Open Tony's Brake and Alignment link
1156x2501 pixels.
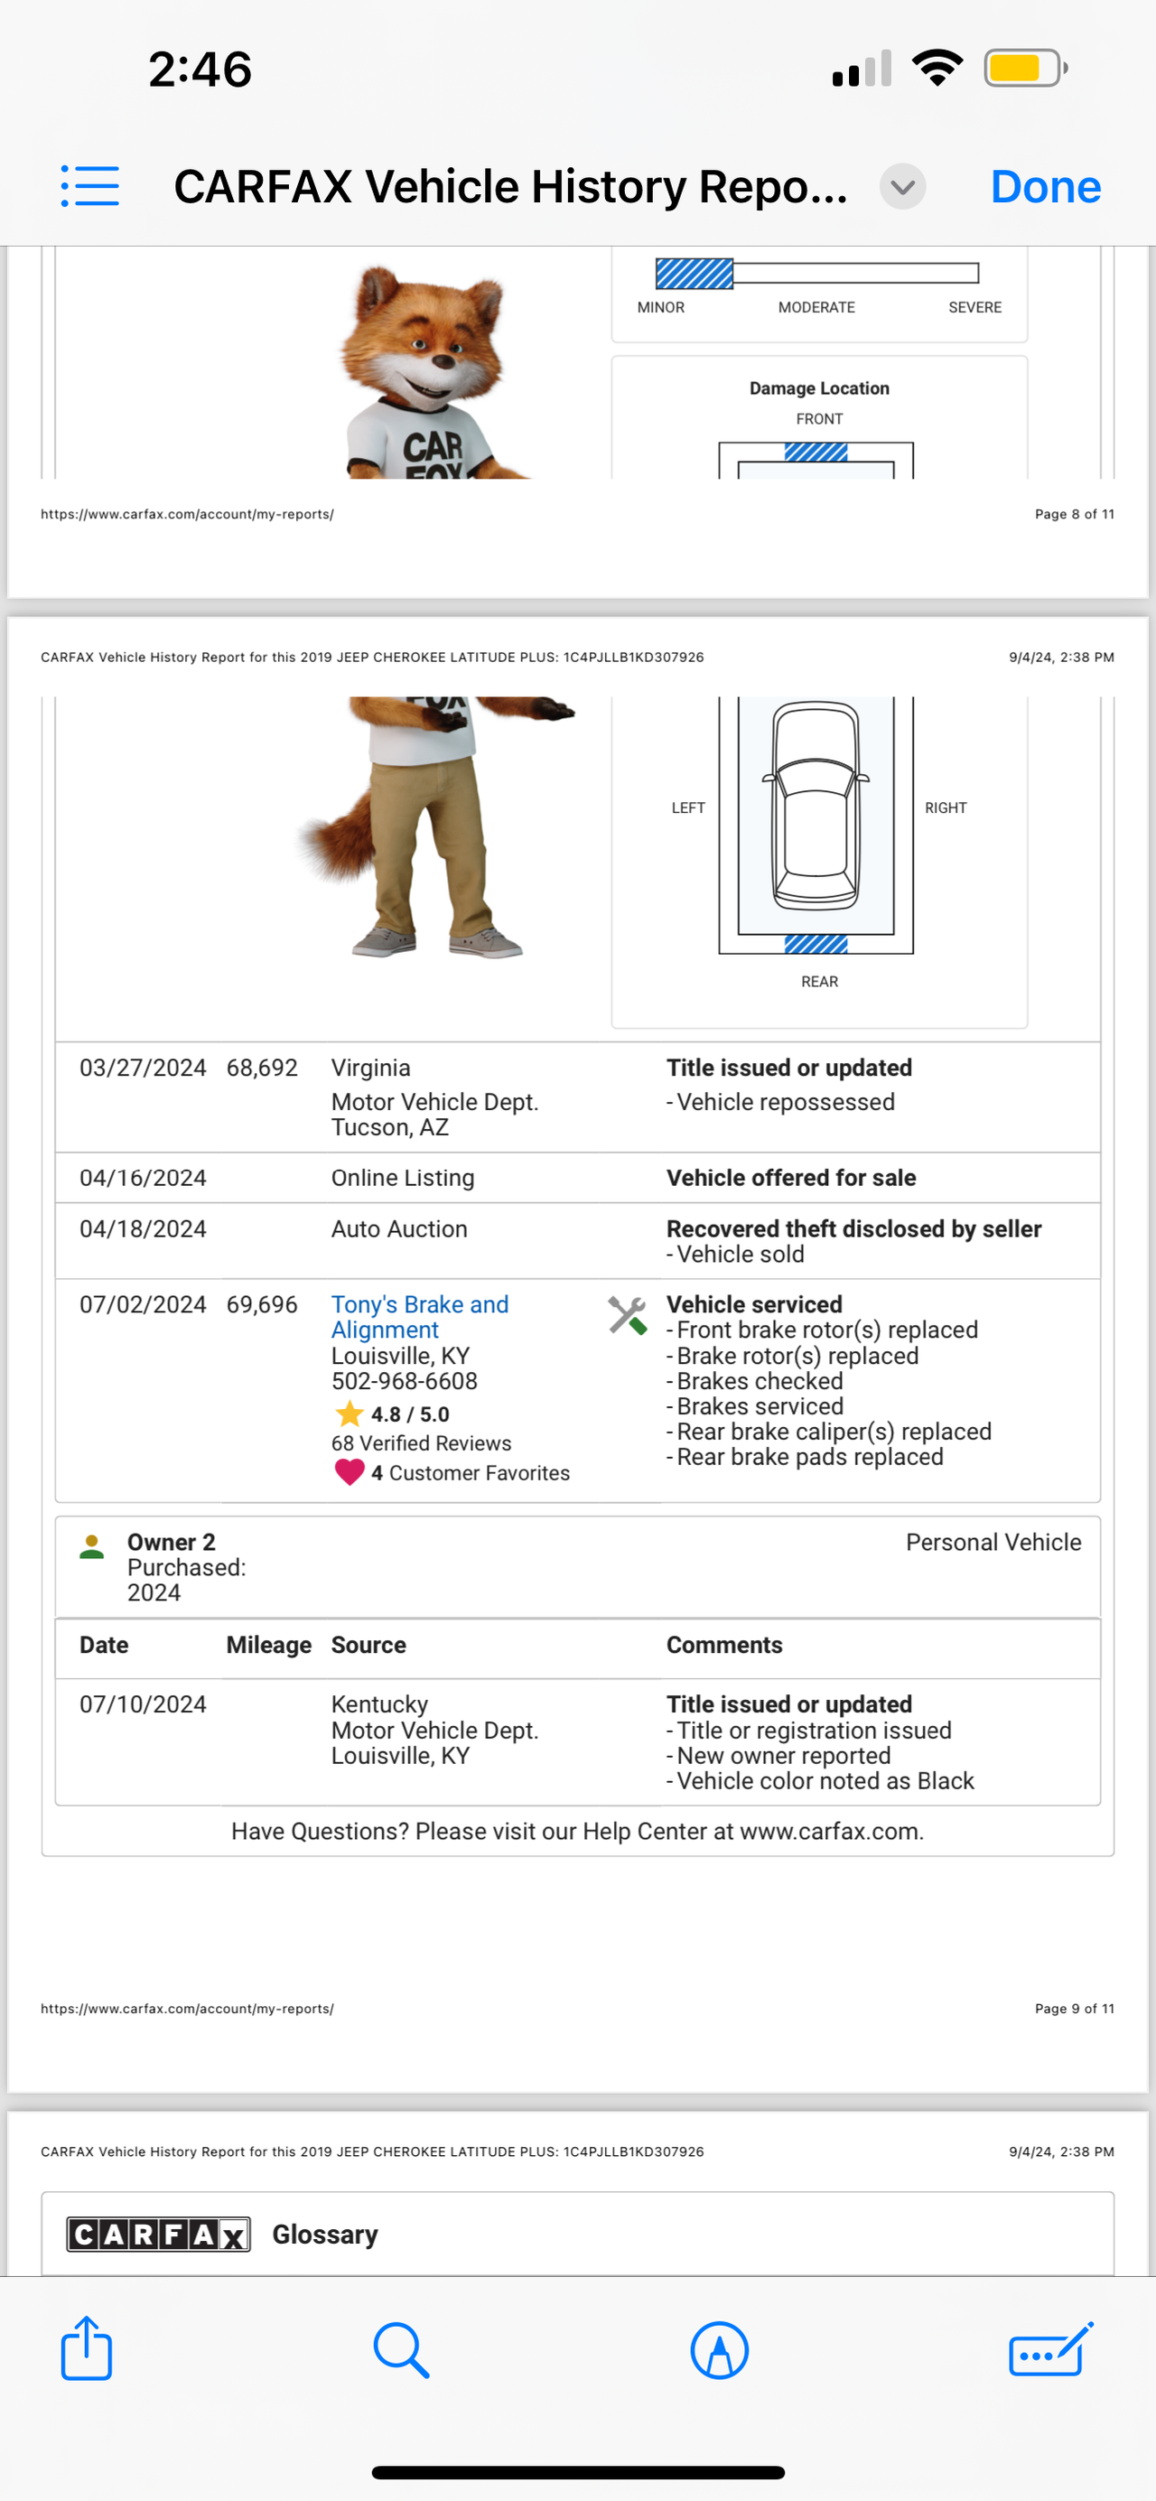coord(419,1317)
